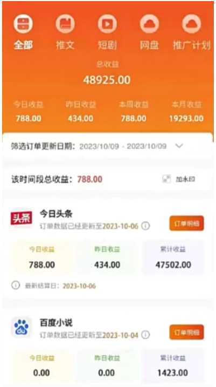Viewport: 216px width, 387px height.
Task: Click info icon next to 2023-10-04 update
Action: (145, 335)
